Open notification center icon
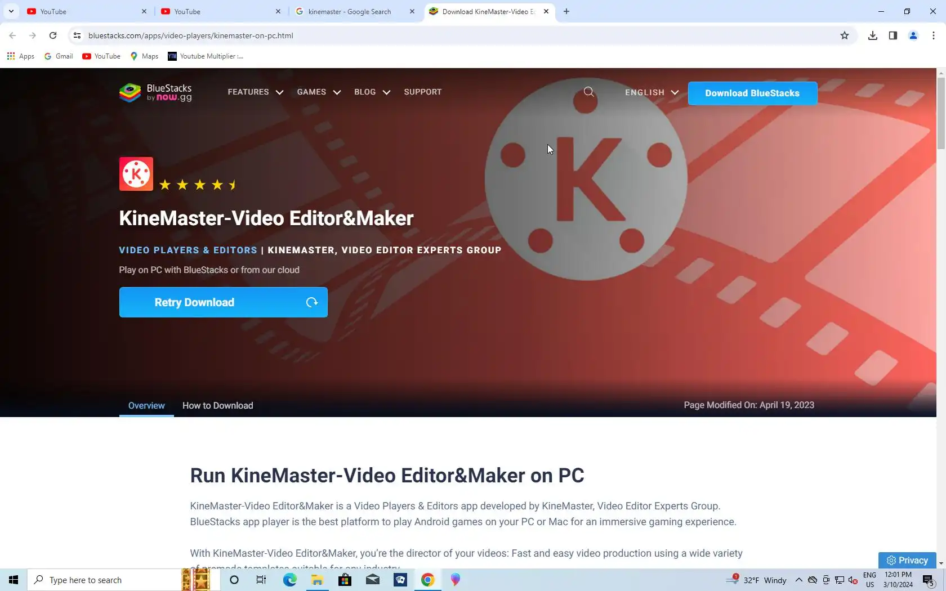The width and height of the screenshot is (946, 591). [929, 580]
